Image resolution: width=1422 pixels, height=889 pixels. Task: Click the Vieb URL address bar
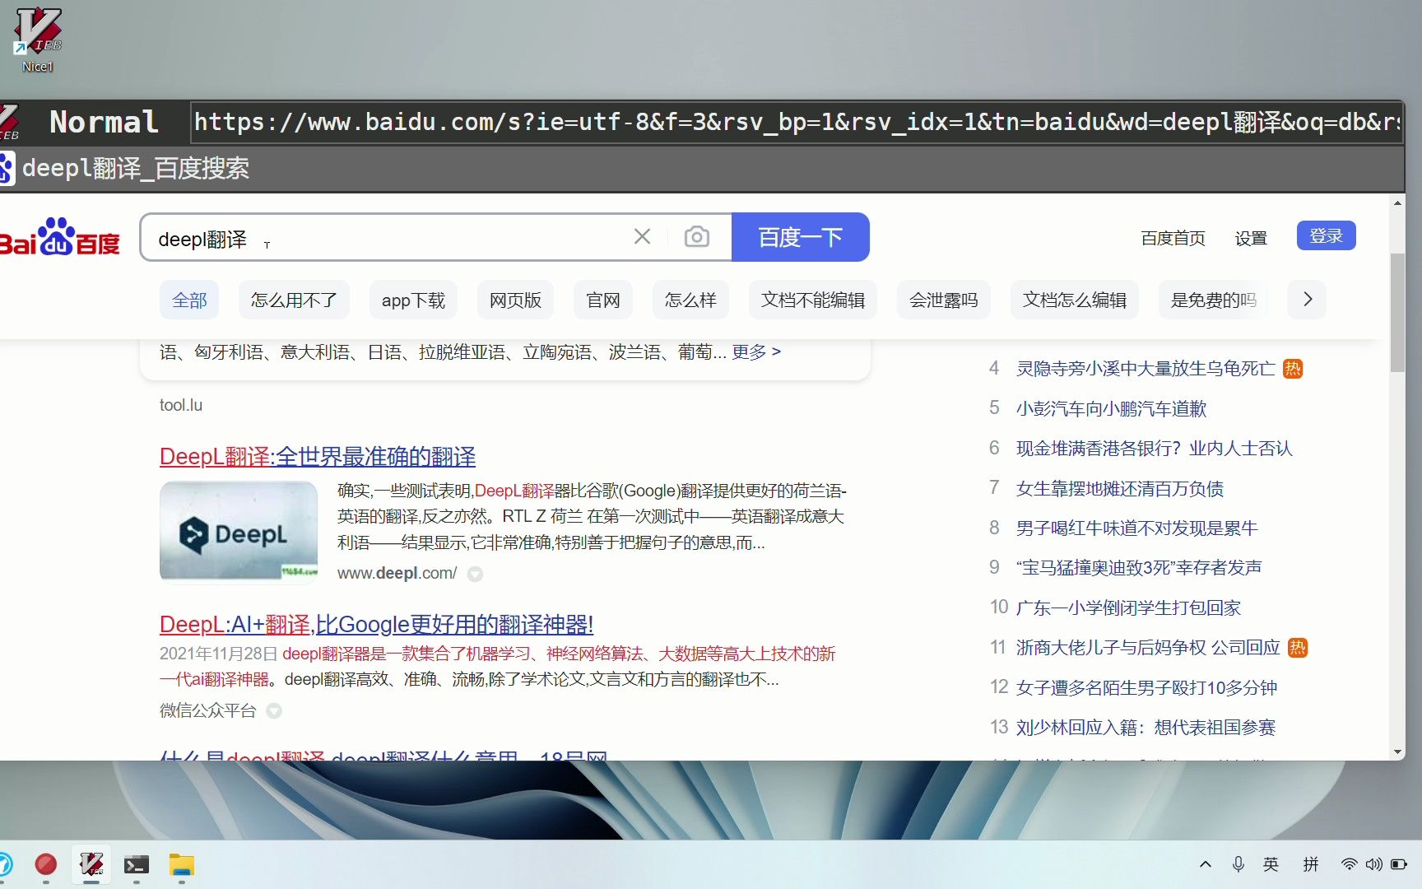pos(797,122)
